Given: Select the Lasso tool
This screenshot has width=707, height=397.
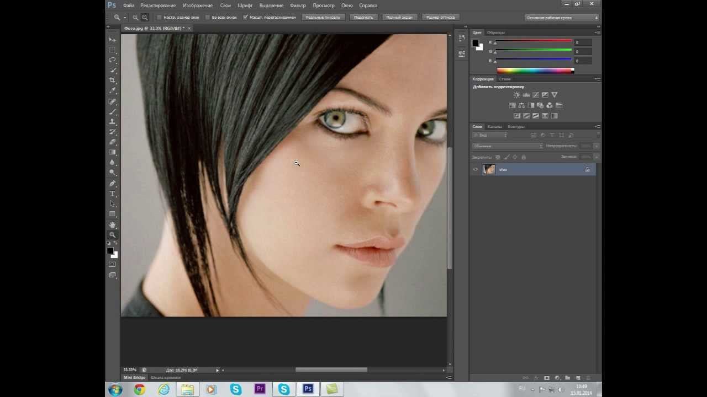Looking at the screenshot, I should (113, 60).
